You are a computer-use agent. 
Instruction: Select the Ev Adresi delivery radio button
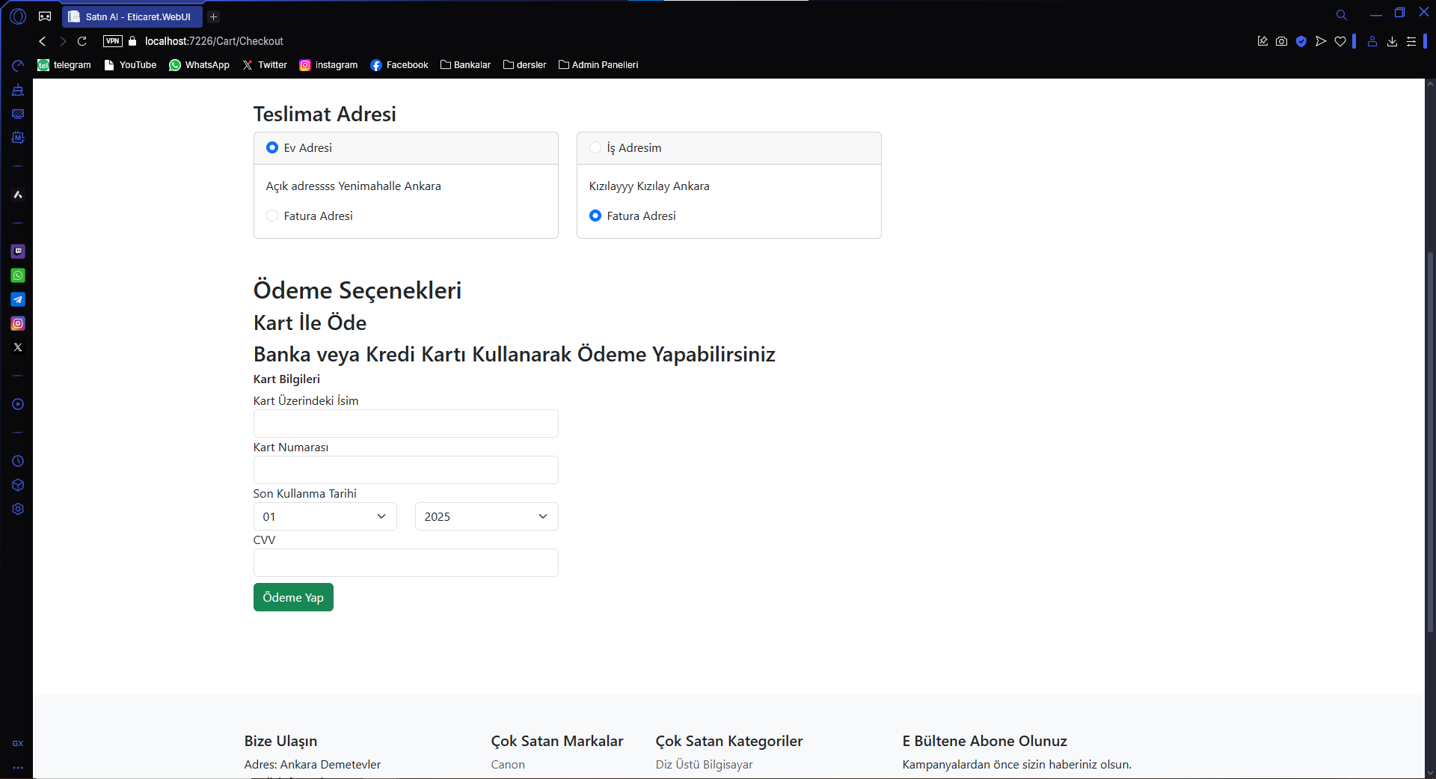pyautogui.click(x=272, y=148)
